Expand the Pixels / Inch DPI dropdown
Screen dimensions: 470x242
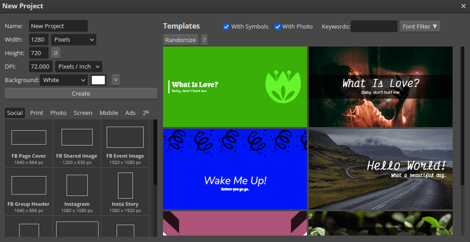[78, 67]
